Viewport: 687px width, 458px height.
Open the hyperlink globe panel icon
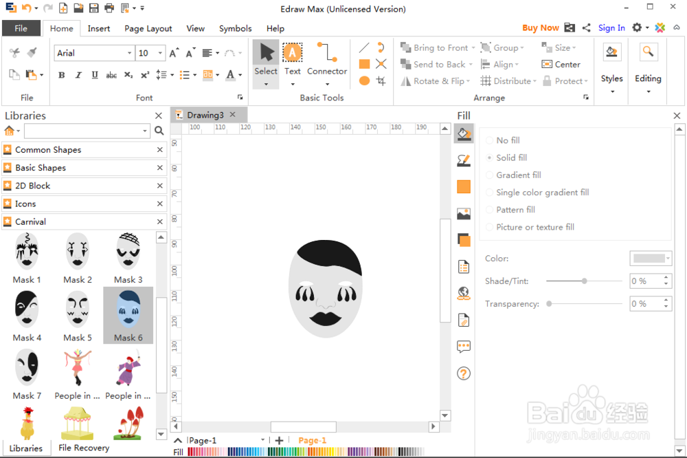point(464,293)
